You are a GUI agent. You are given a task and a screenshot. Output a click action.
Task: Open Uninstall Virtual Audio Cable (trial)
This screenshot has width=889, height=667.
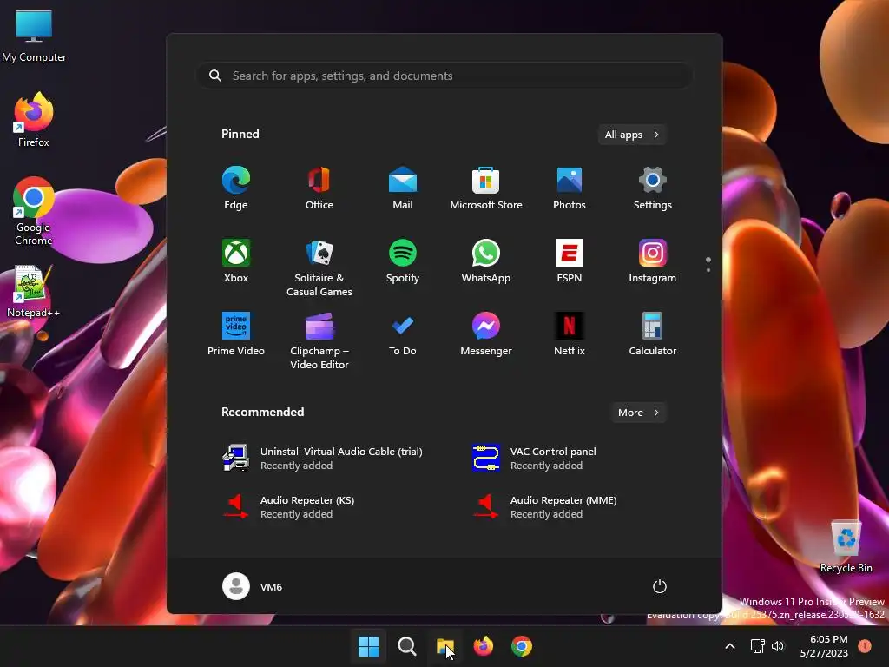[323, 459]
